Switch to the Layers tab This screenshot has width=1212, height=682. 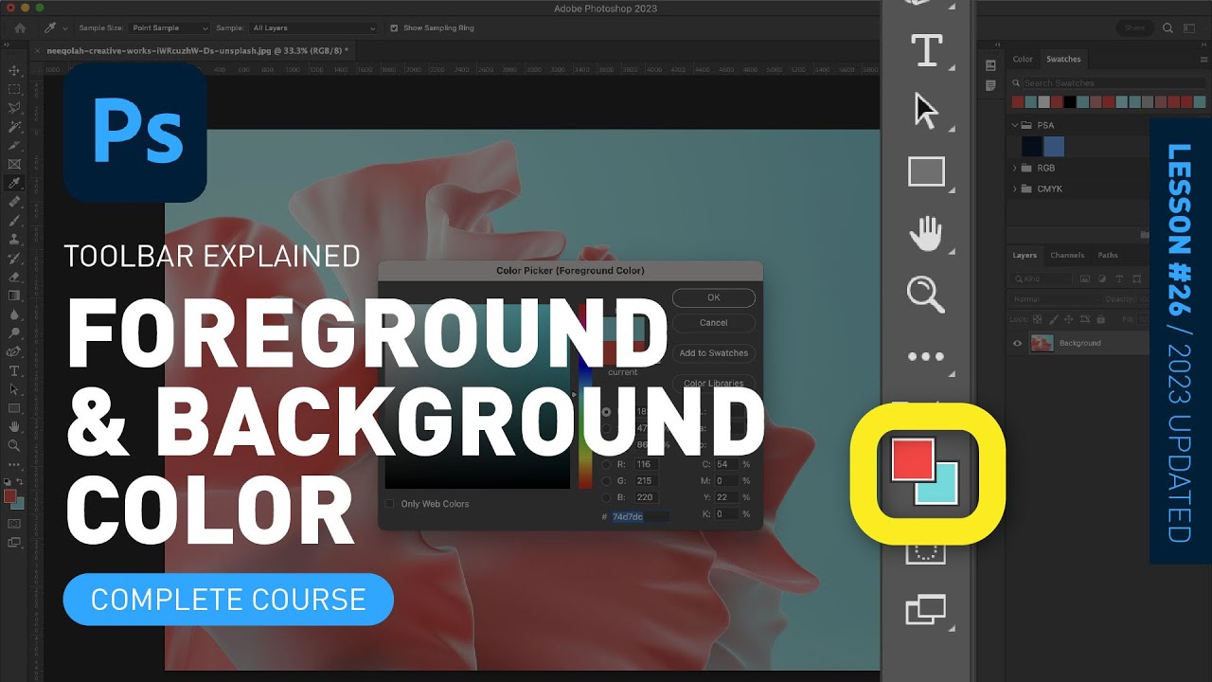[1025, 255]
